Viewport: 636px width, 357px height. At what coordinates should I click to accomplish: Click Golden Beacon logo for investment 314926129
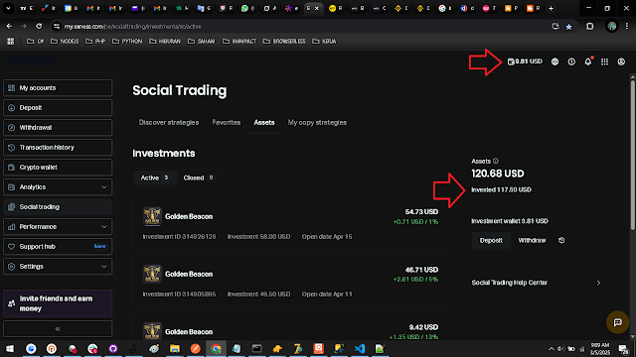pyautogui.click(x=152, y=216)
